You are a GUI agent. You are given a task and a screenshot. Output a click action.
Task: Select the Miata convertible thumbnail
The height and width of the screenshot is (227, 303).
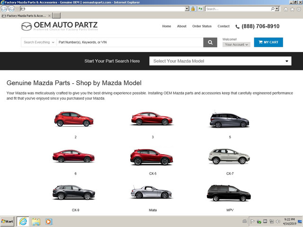tap(151, 192)
